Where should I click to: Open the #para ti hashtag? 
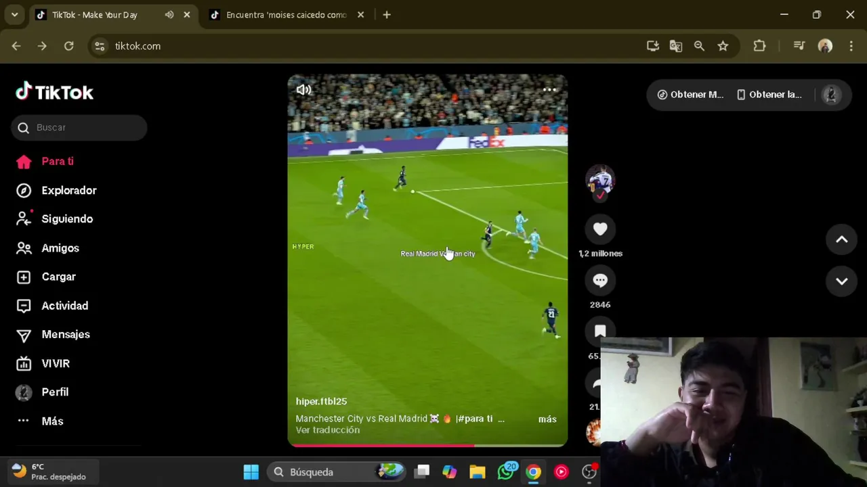(x=474, y=419)
